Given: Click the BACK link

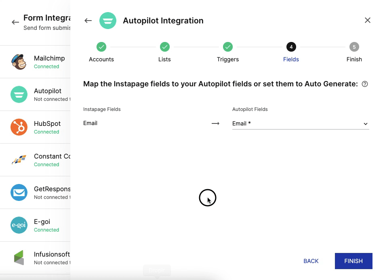Looking at the screenshot, I should pos(311,261).
